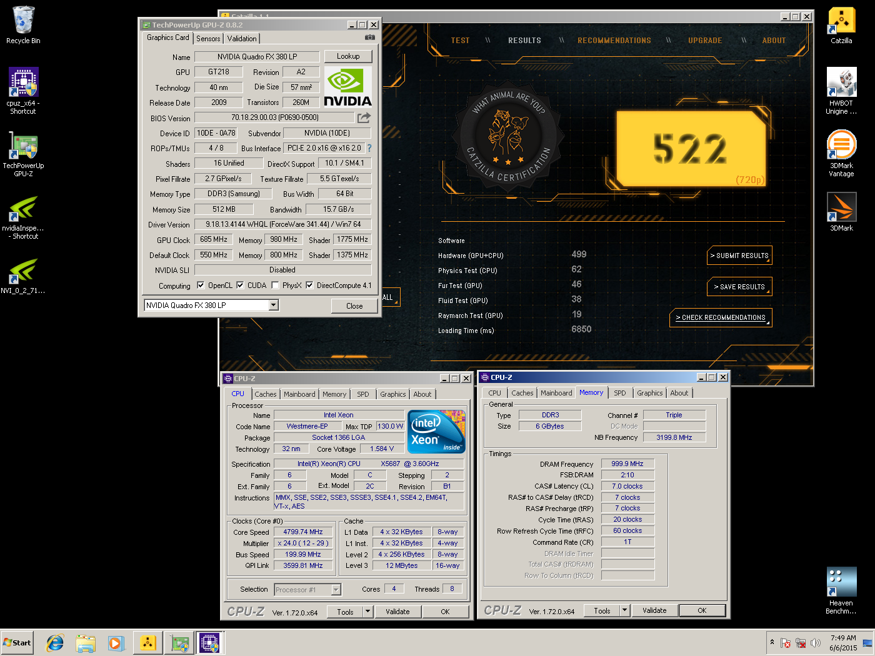The height and width of the screenshot is (656, 875).
Task: Click the Action Center flag icon in the tray
Action: [x=786, y=643]
